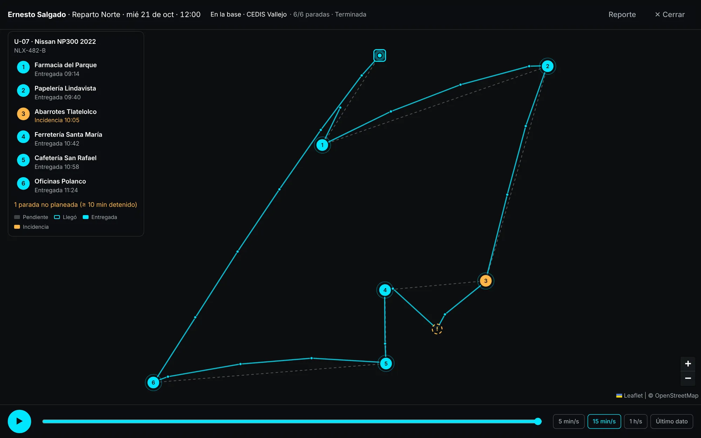Select Oficinas Polanco stop in list
The width and height of the screenshot is (701, 438).
[76, 185]
